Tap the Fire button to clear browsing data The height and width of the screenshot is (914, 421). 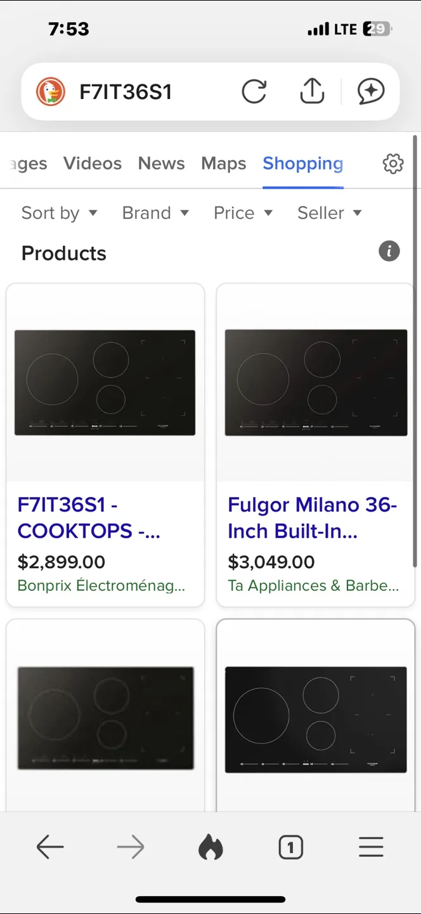coord(210,847)
